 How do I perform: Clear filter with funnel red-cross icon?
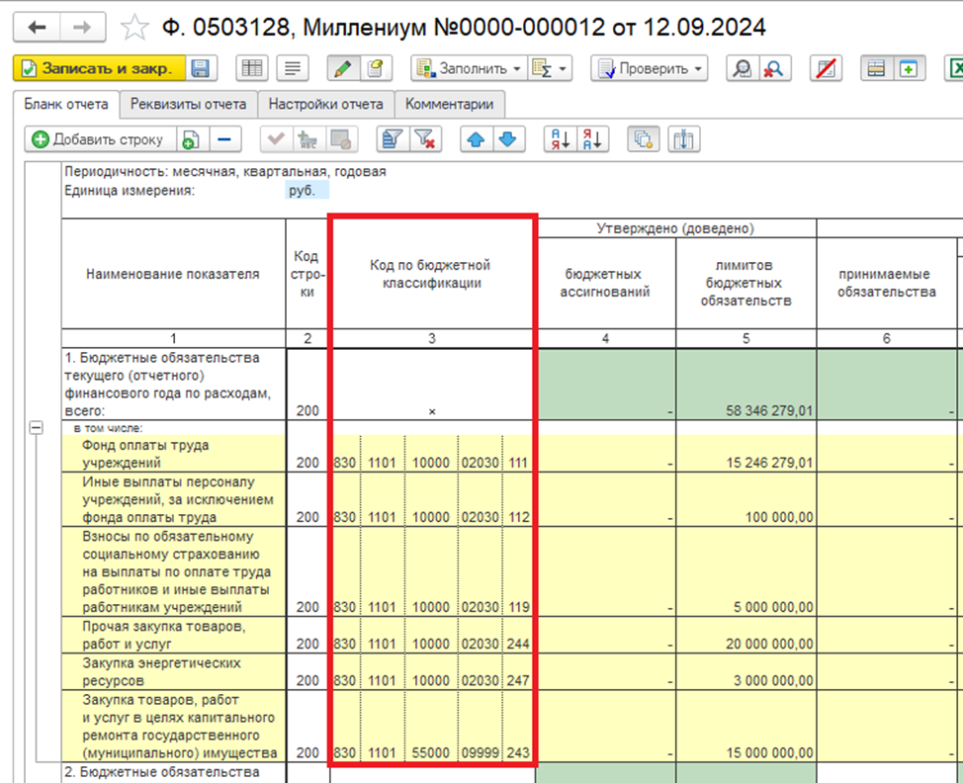[425, 139]
